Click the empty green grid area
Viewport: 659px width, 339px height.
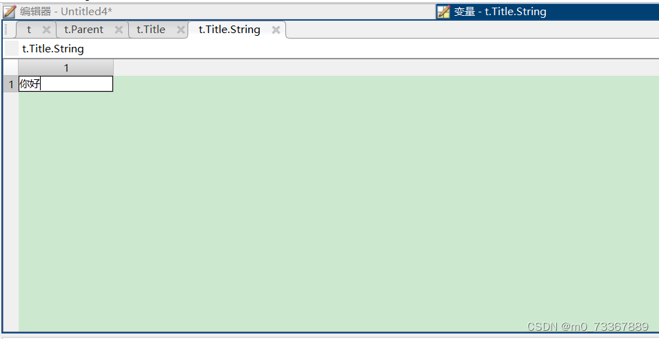tap(338, 210)
